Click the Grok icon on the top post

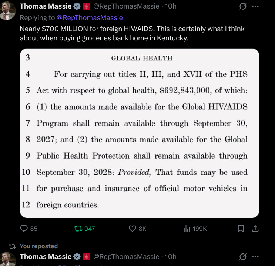(243, 6)
